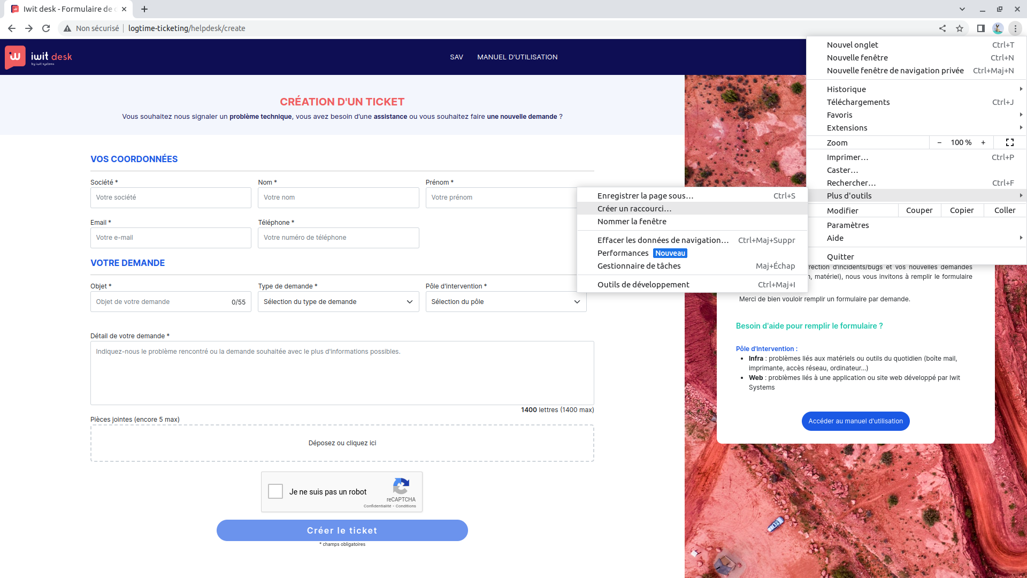The image size is (1027, 578).
Task: Click 'Accéder au manuel d'utilisation' button
Action: tap(855, 421)
